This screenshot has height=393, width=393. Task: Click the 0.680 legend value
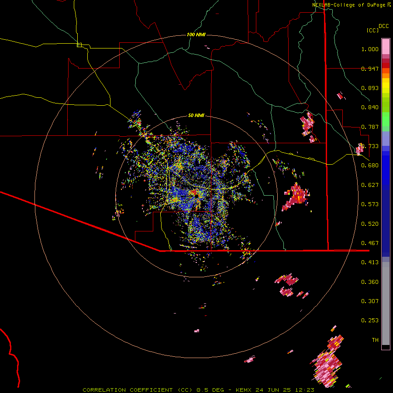pyautogui.click(x=370, y=165)
